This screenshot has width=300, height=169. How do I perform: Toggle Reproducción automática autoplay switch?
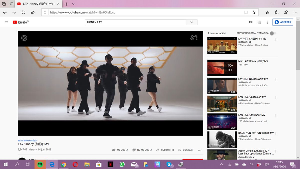coord(273,33)
